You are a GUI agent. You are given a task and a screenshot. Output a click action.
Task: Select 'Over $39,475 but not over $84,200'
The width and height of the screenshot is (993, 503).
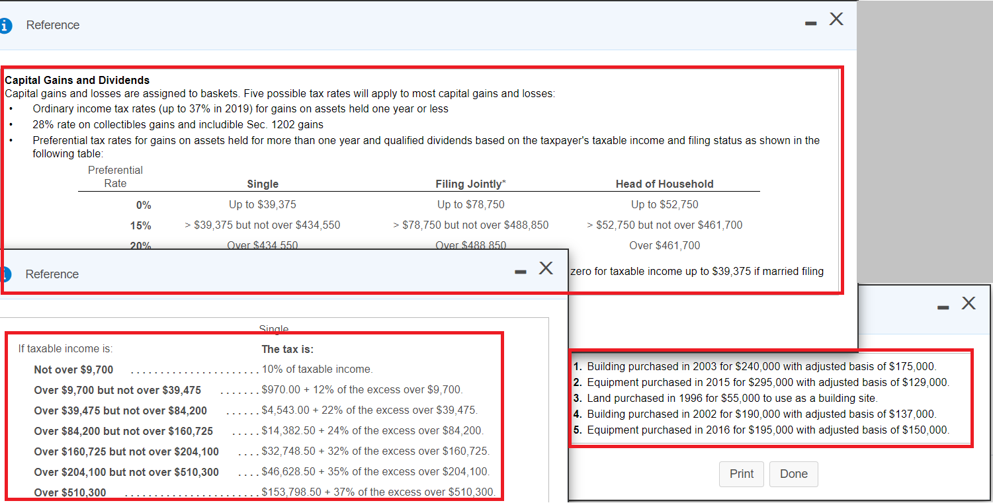click(x=120, y=410)
